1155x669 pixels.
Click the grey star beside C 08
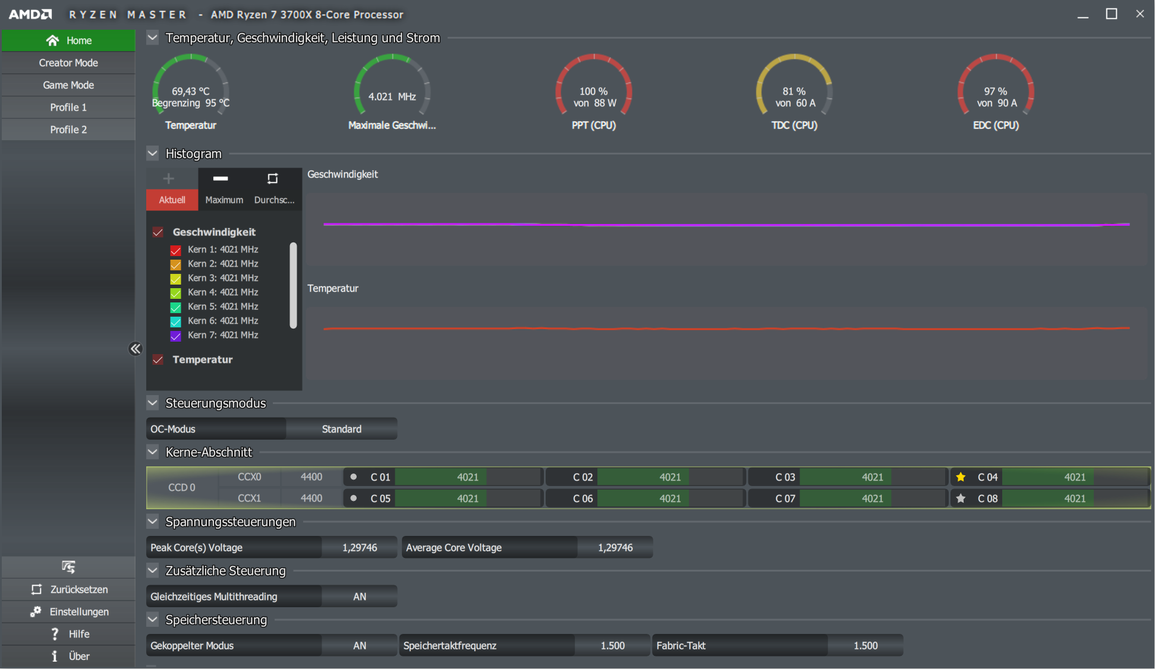coord(961,498)
